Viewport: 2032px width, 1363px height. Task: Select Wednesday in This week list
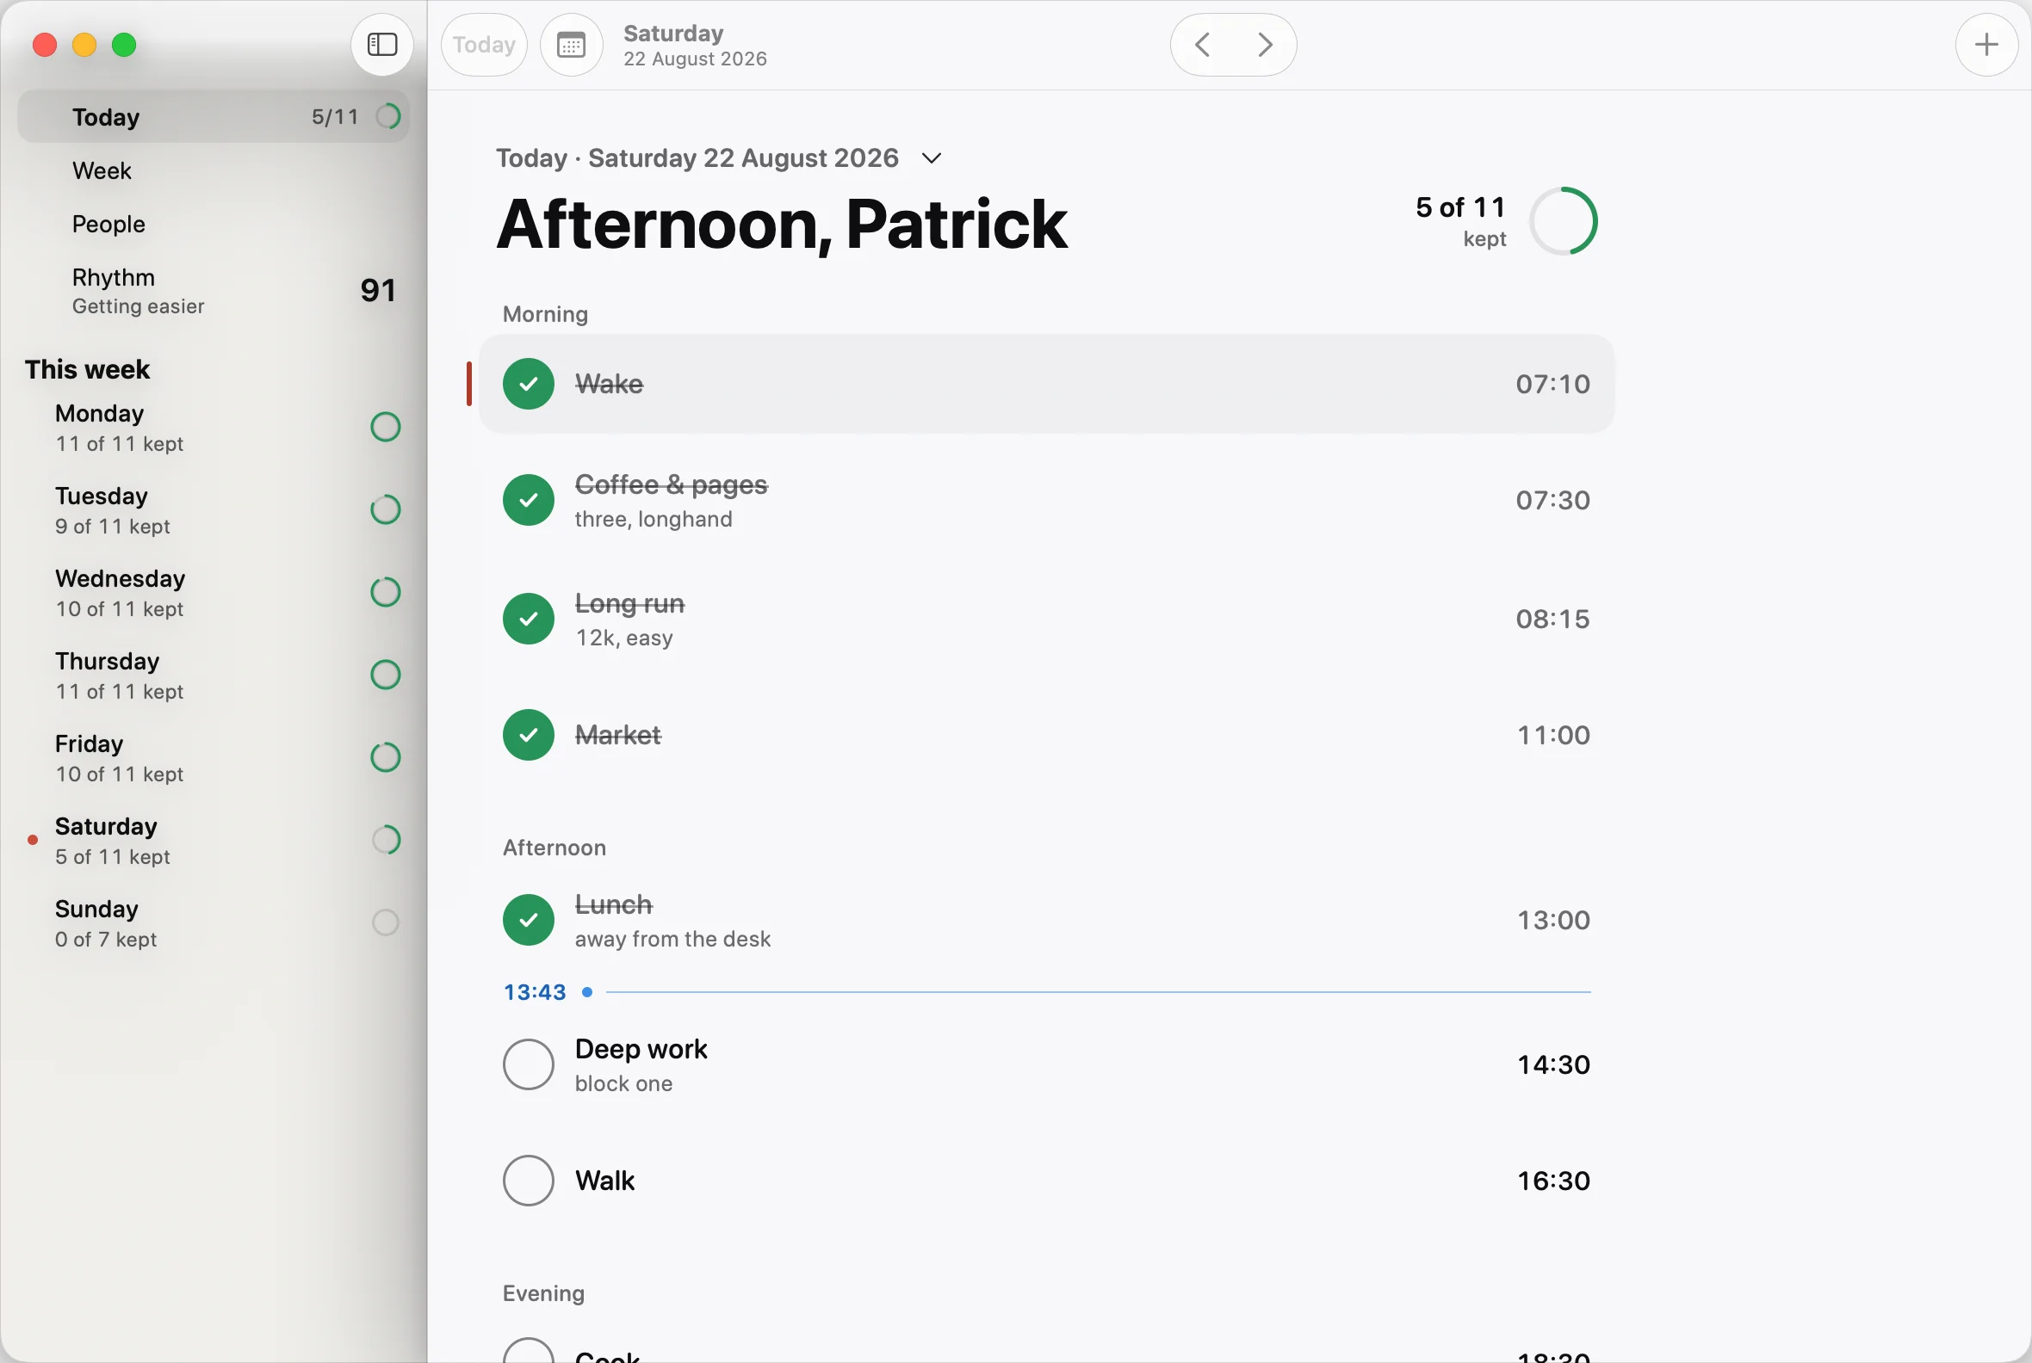(214, 593)
